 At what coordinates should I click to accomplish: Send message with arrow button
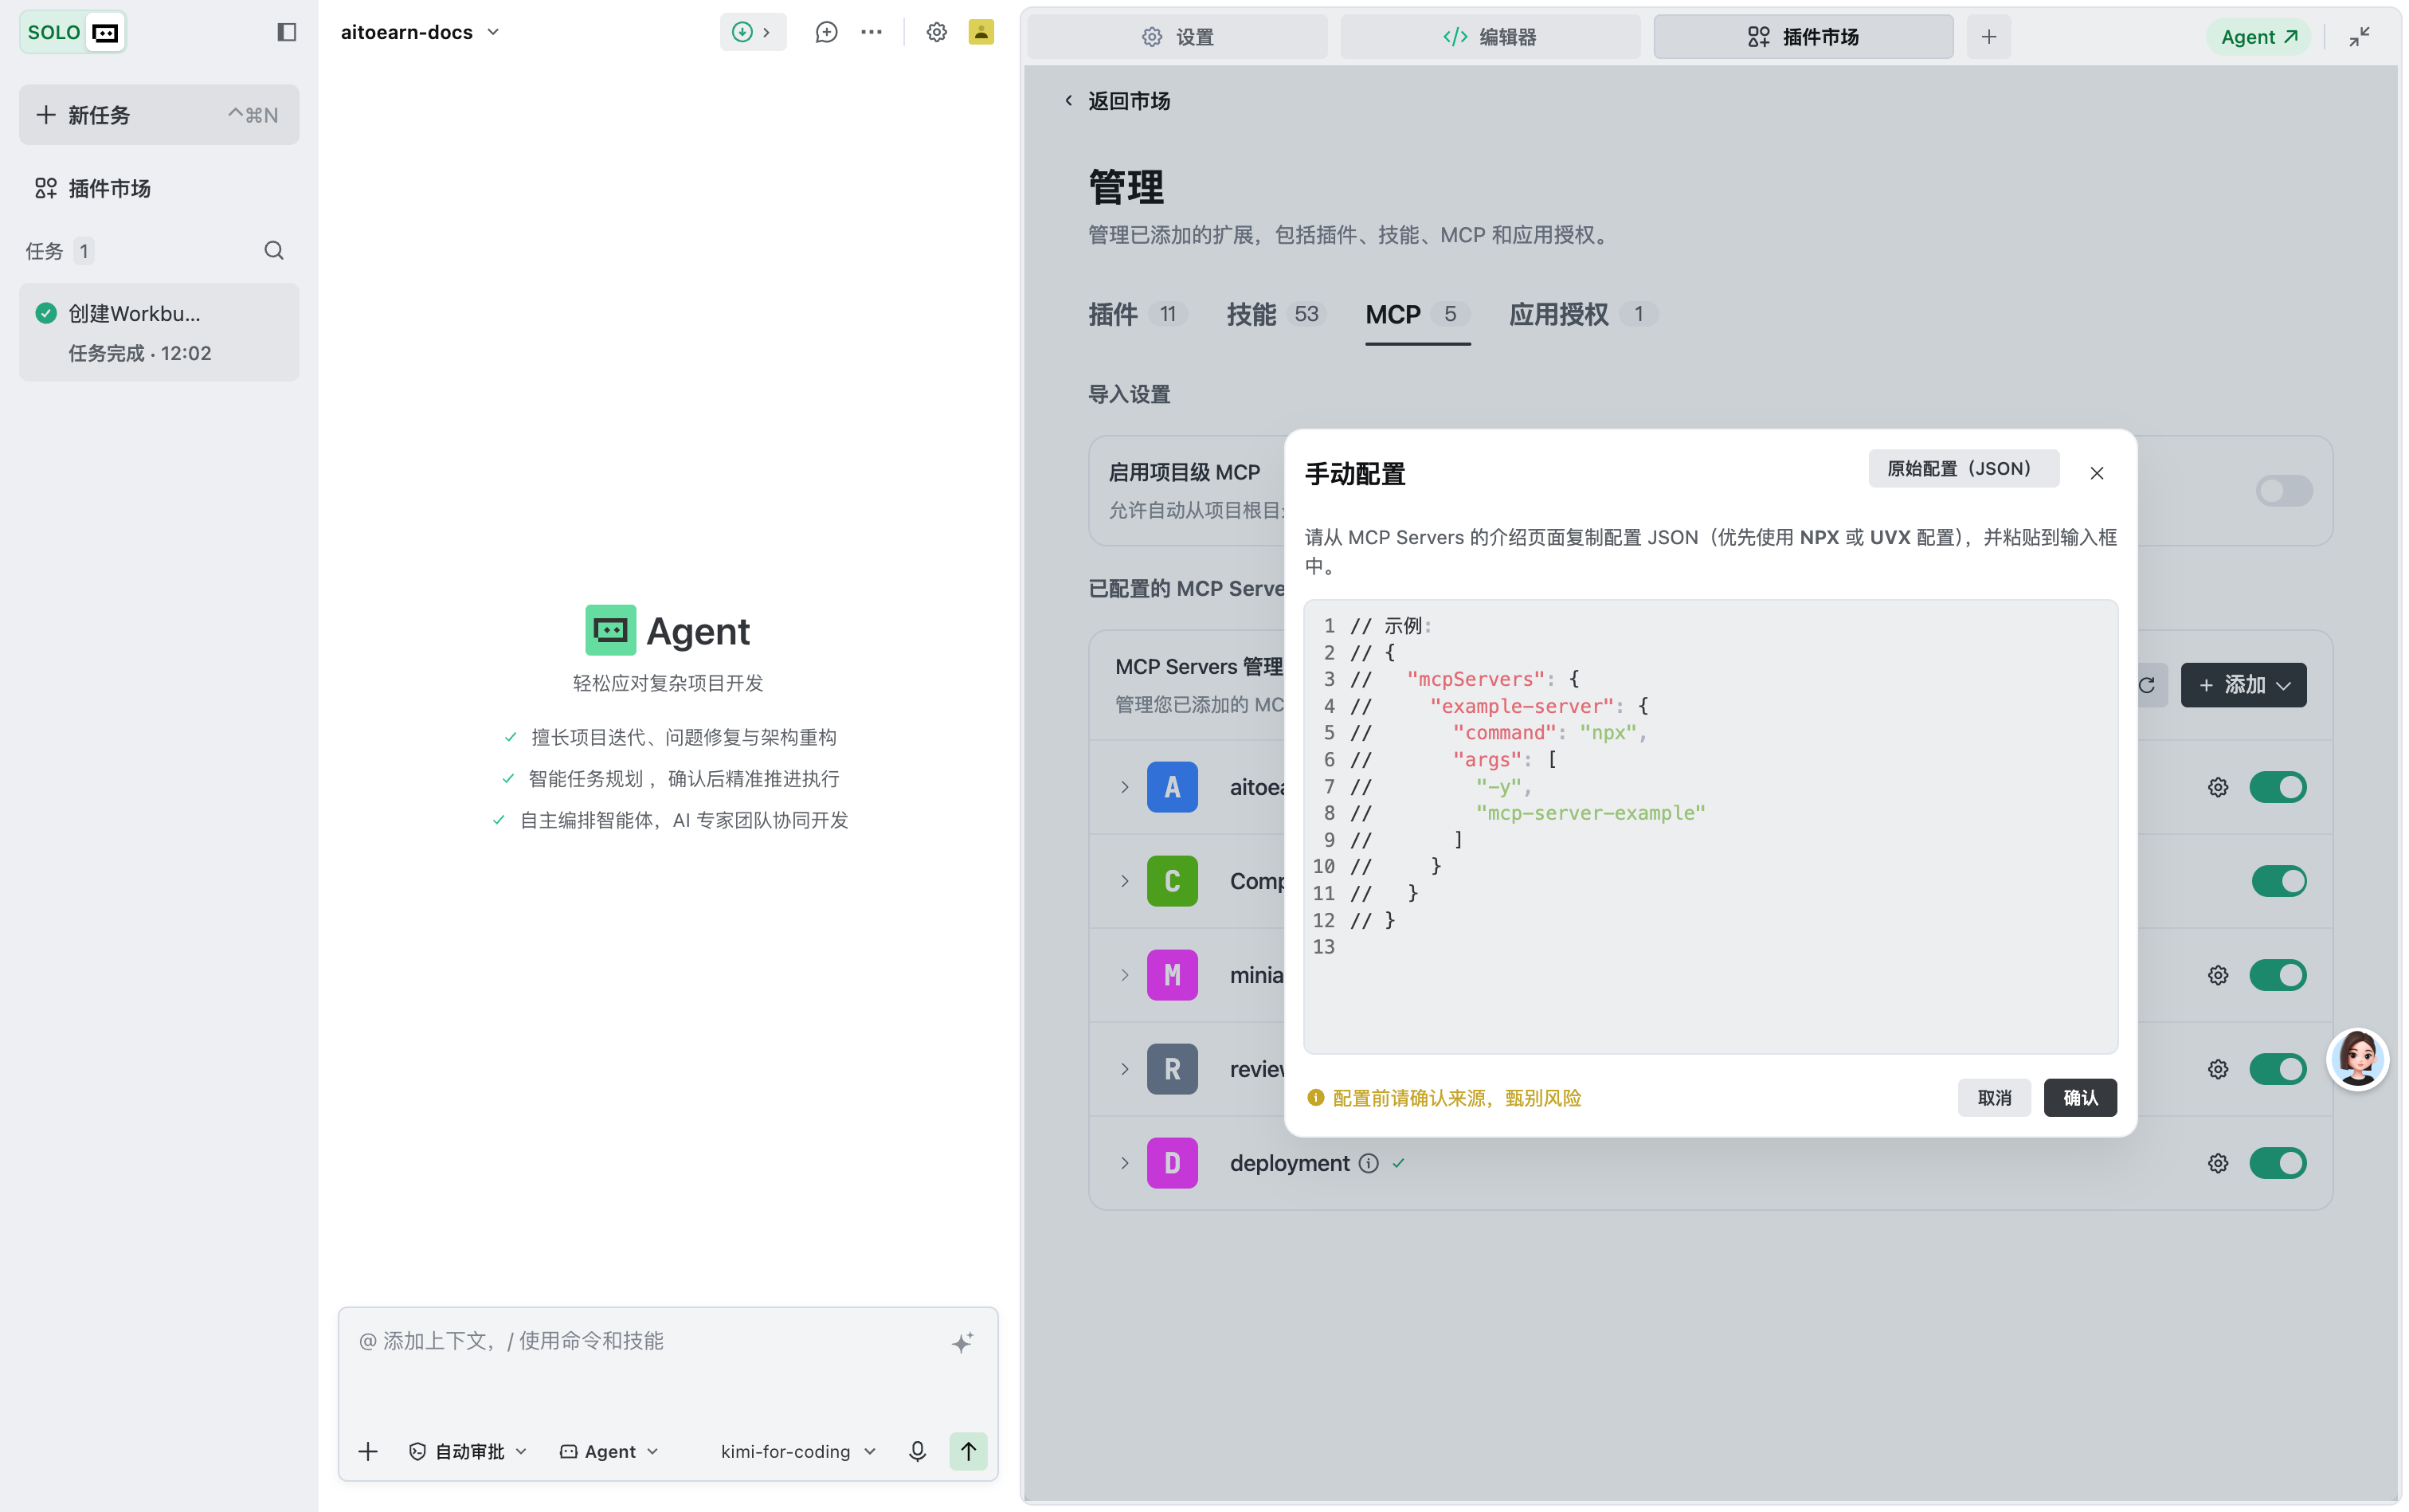[968, 1451]
